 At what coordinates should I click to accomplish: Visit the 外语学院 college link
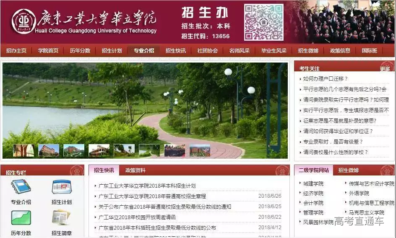click(359, 193)
